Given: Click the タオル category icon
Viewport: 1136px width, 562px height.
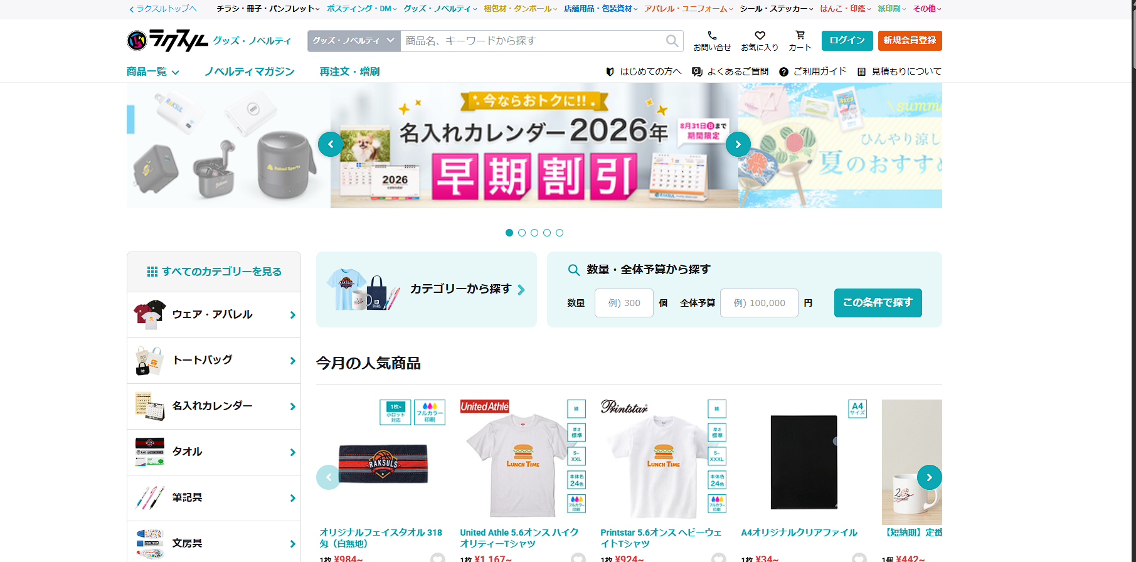Looking at the screenshot, I should 150,452.
